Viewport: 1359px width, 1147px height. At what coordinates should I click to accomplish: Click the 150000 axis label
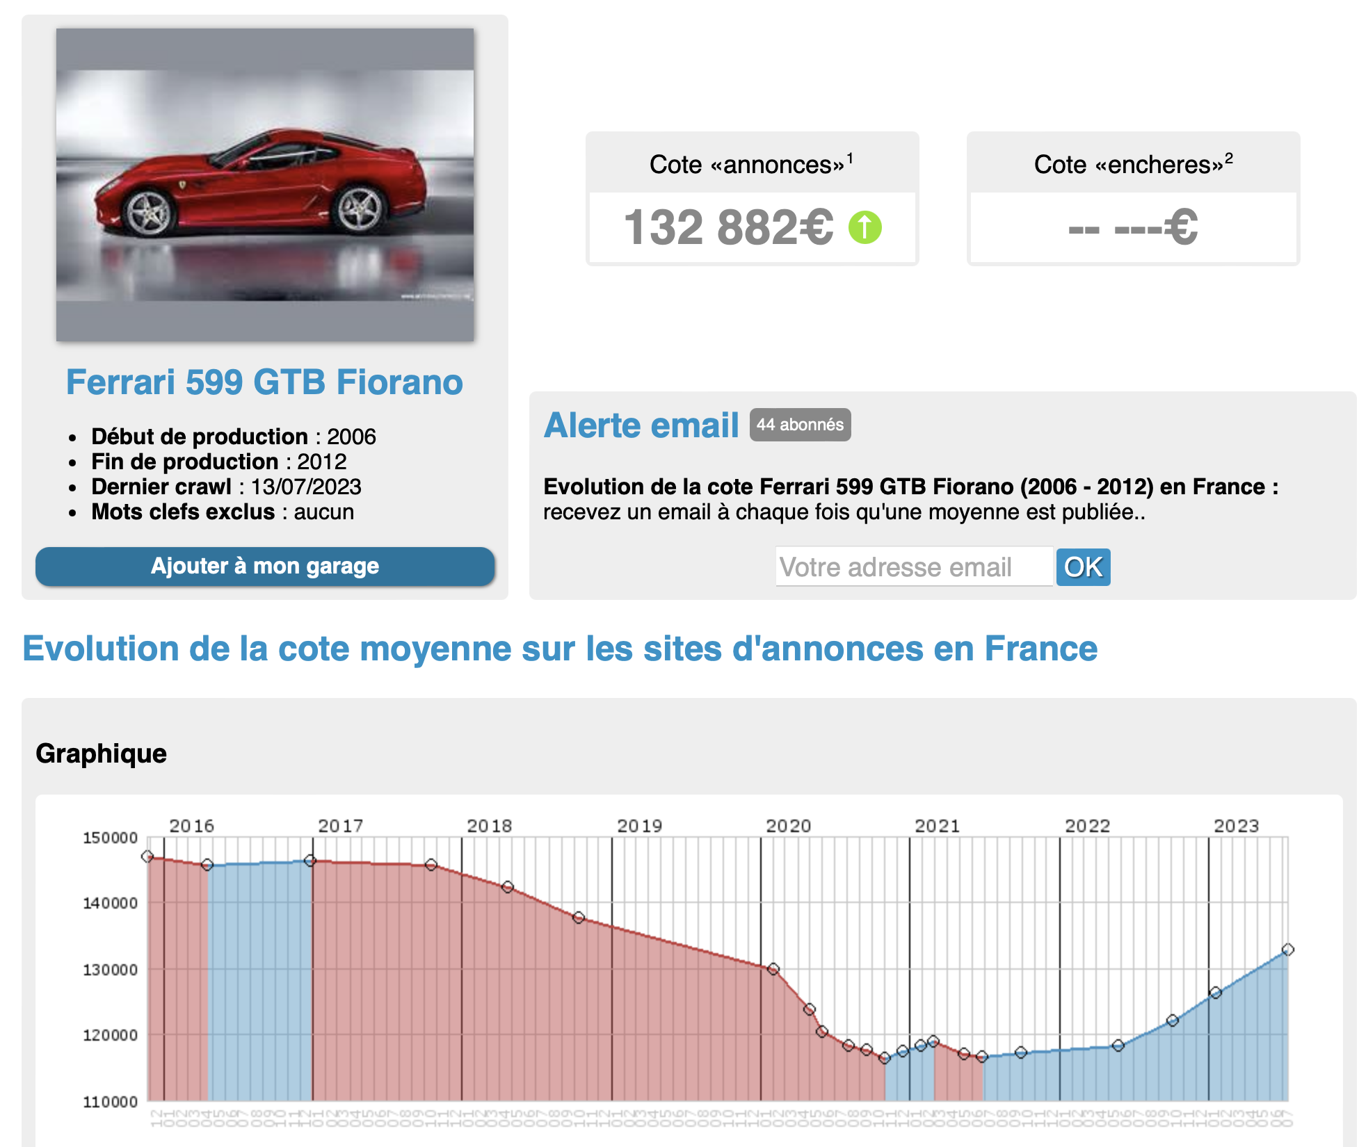(x=111, y=838)
